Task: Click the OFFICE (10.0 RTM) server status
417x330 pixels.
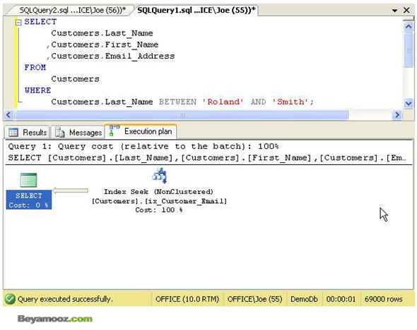Action: point(187,299)
